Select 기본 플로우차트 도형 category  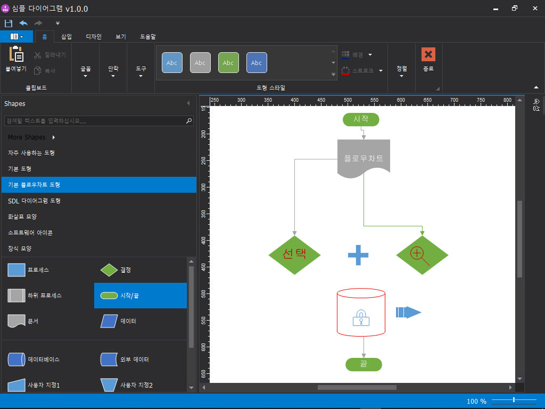point(99,185)
